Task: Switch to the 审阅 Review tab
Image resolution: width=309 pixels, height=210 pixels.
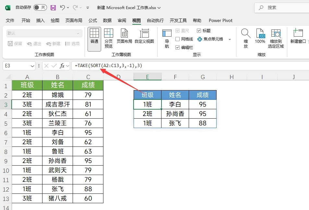Action: click(x=122, y=20)
